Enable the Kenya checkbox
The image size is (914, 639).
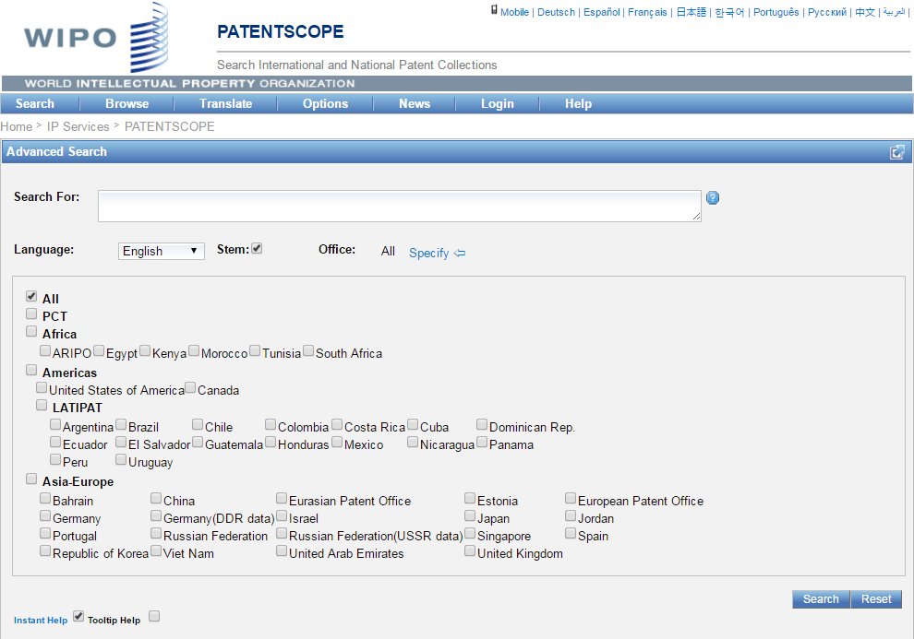click(145, 350)
